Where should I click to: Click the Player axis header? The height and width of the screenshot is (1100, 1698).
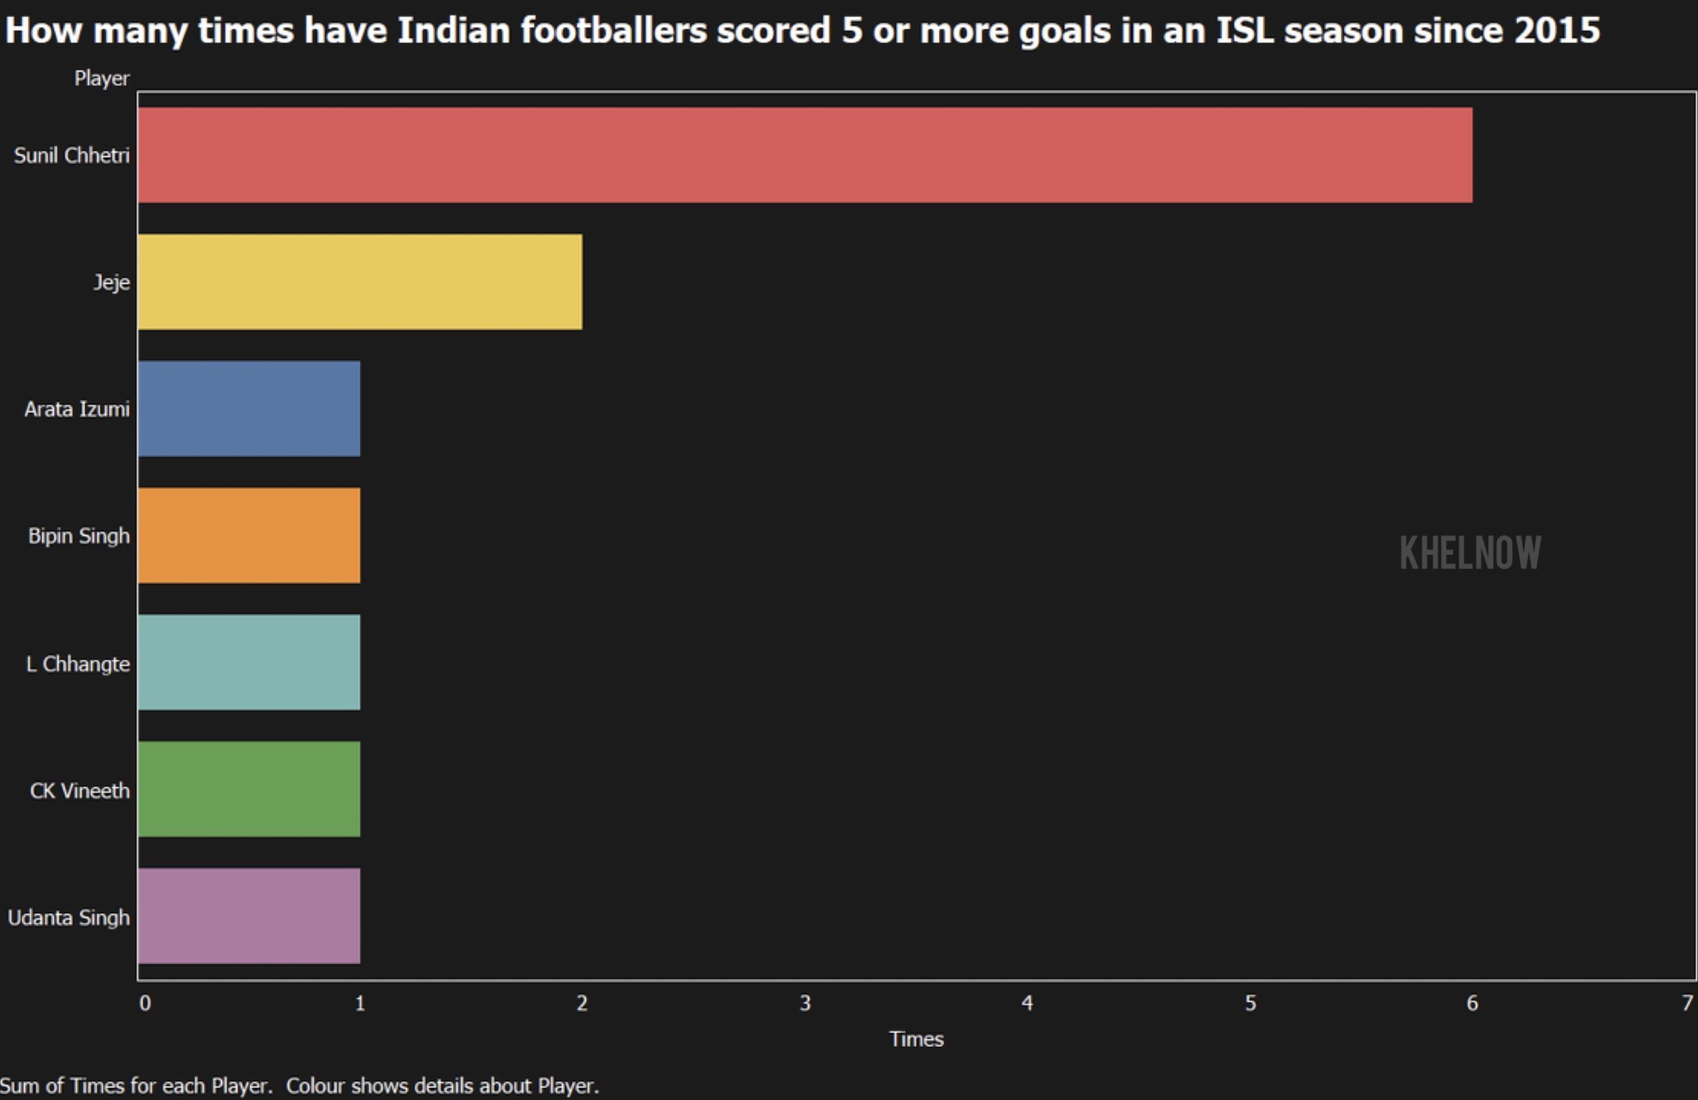(102, 78)
